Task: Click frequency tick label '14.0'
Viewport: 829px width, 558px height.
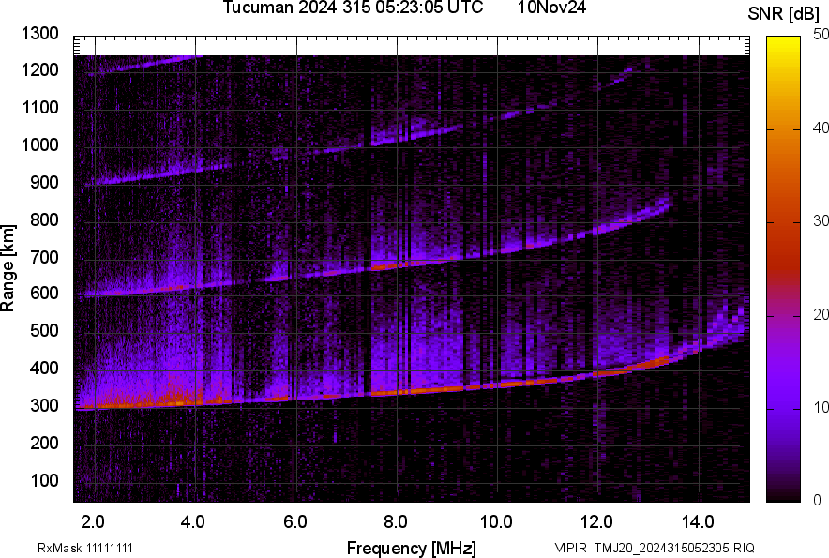Action: pos(698,522)
